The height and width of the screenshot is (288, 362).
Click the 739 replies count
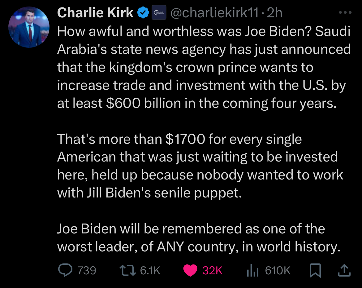click(x=87, y=271)
